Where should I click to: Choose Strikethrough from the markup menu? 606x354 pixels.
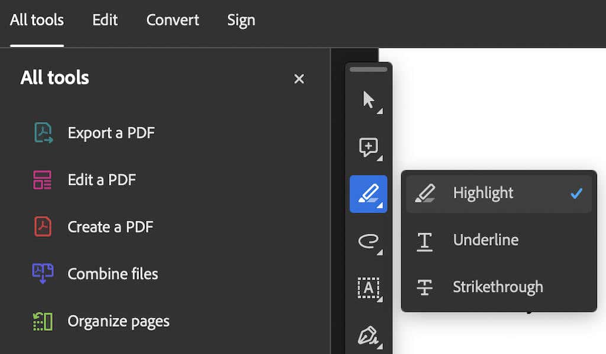click(498, 287)
